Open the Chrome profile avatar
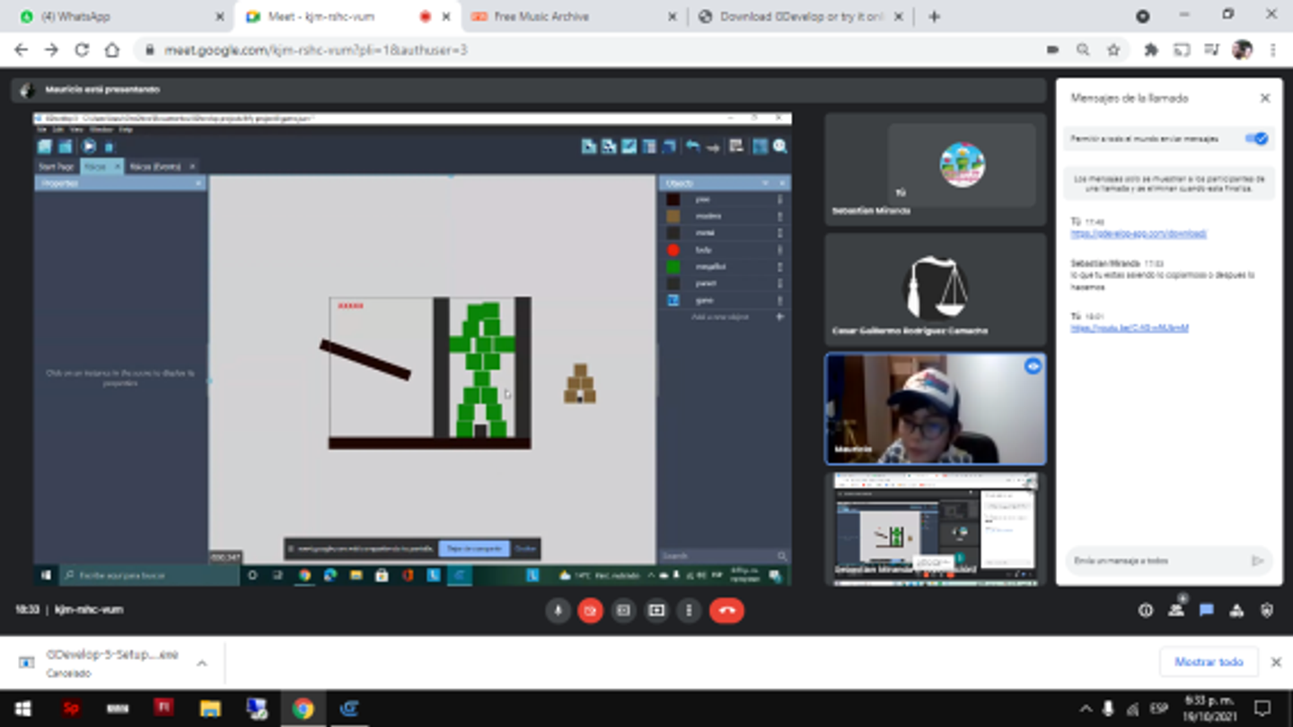Viewport: 1293px width, 727px height. tap(1243, 50)
